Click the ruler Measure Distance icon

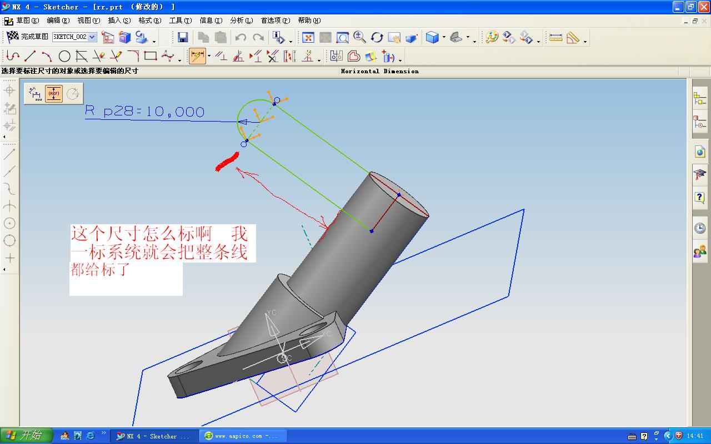[x=555, y=38]
